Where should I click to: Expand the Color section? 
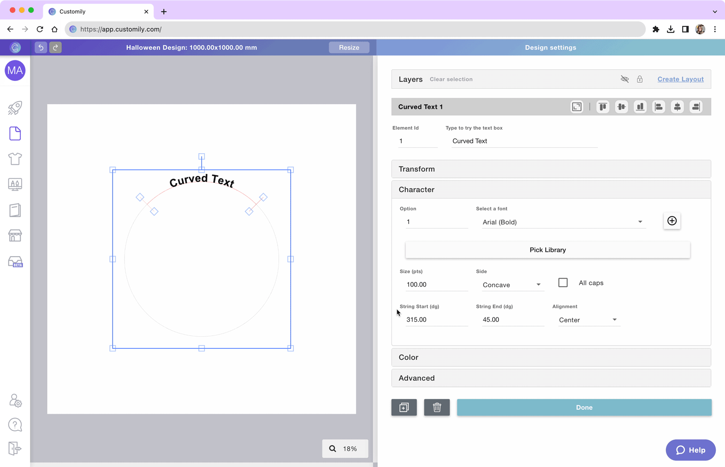tap(551, 357)
